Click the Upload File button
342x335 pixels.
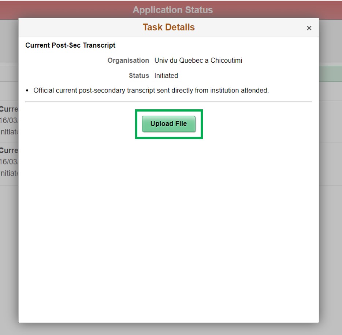168,124
